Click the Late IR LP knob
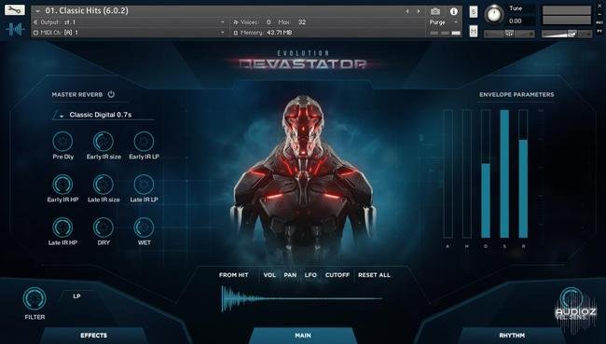 [x=144, y=184]
